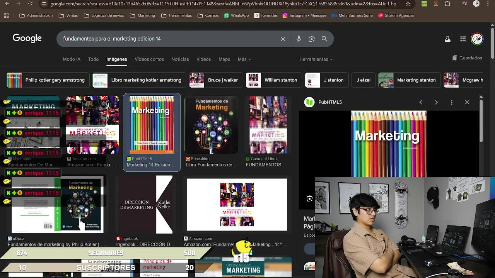Select William stanton chip

[273, 80]
